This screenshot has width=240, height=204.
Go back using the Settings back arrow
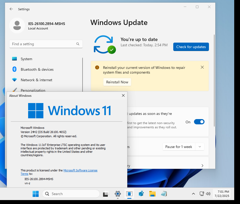[x=11, y=9]
